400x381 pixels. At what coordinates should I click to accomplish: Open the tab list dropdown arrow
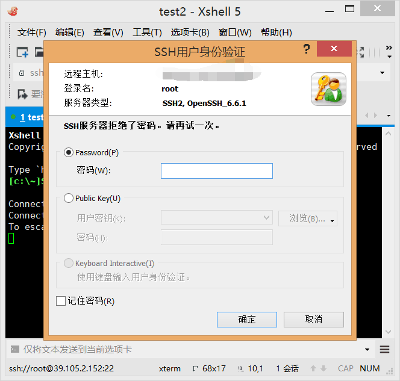tap(389, 116)
